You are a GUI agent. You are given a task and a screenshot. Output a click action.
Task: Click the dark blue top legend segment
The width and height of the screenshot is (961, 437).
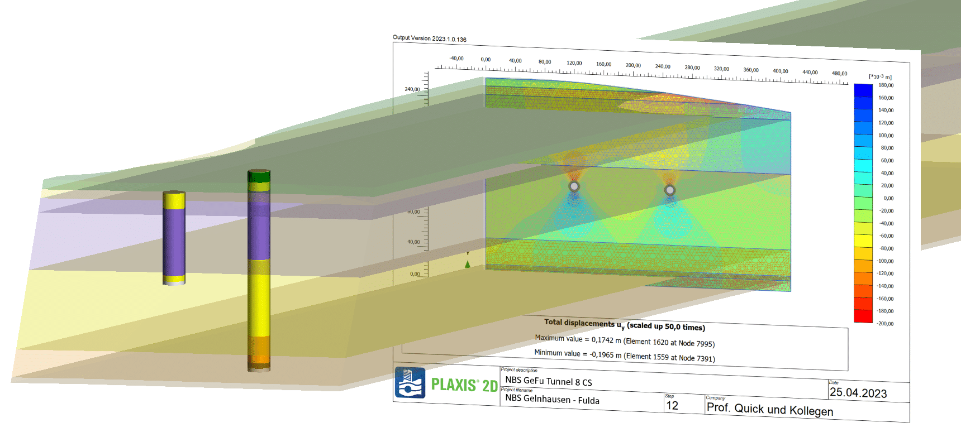(863, 90)
